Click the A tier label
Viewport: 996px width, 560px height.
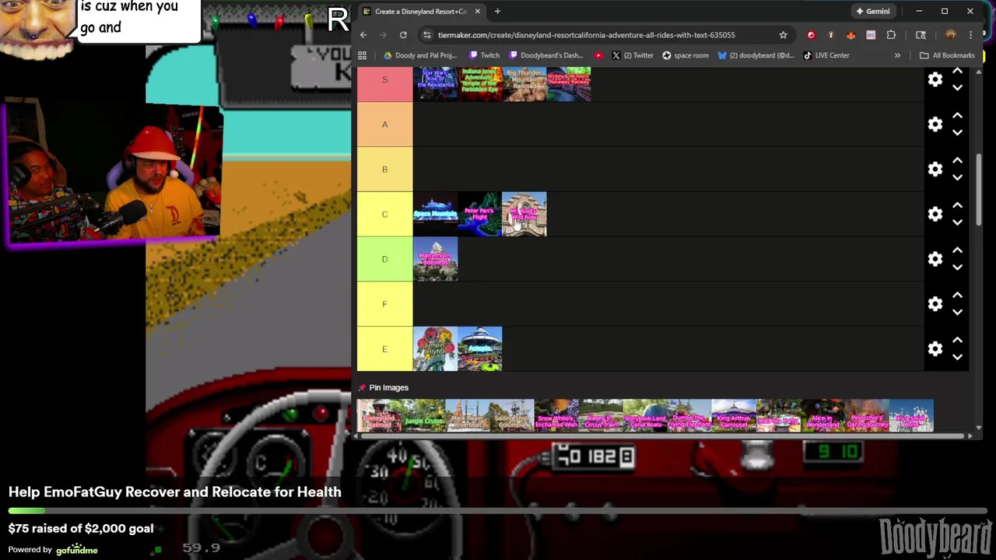pos(384,124)
